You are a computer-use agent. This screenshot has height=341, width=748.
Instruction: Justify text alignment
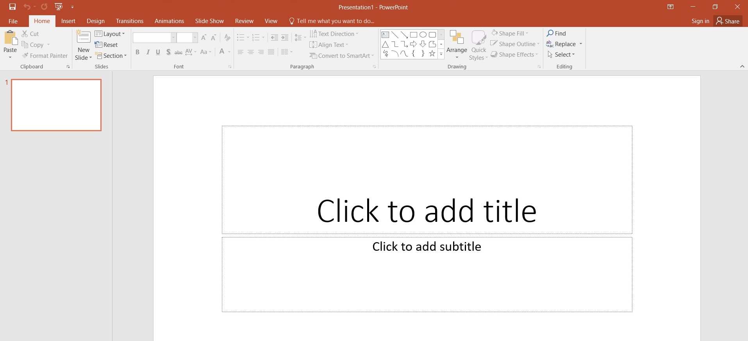pos(271,52)
